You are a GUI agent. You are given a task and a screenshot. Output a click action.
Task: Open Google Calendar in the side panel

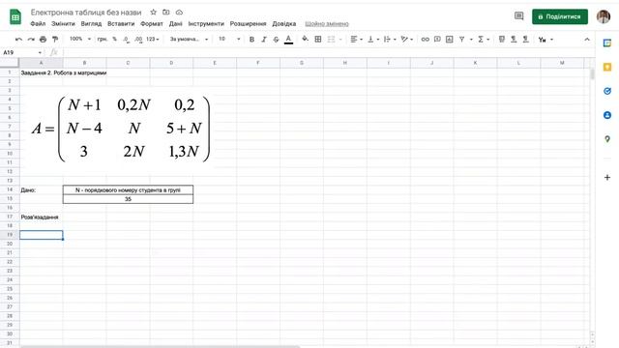pyautogui.click(x=607, y=43)
